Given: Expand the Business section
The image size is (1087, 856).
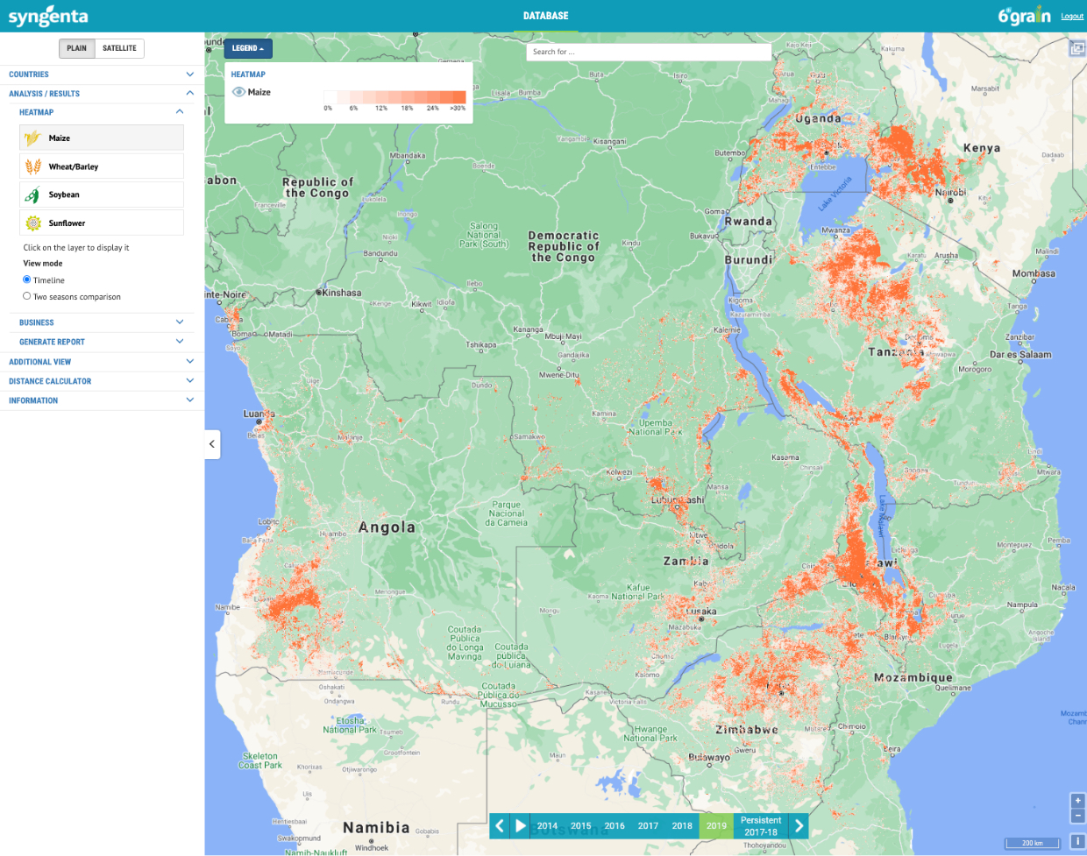Looking at the screenshot, I should click(180, 322).
